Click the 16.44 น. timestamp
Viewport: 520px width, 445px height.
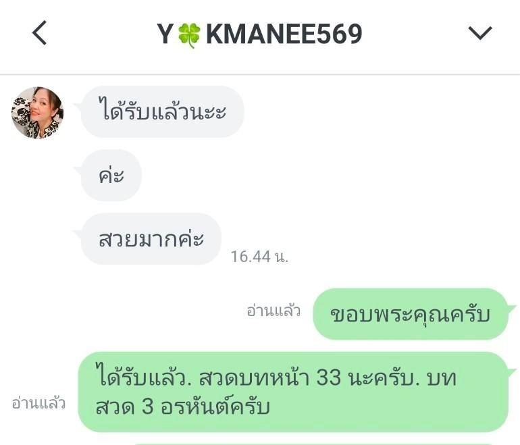point(260,257)
